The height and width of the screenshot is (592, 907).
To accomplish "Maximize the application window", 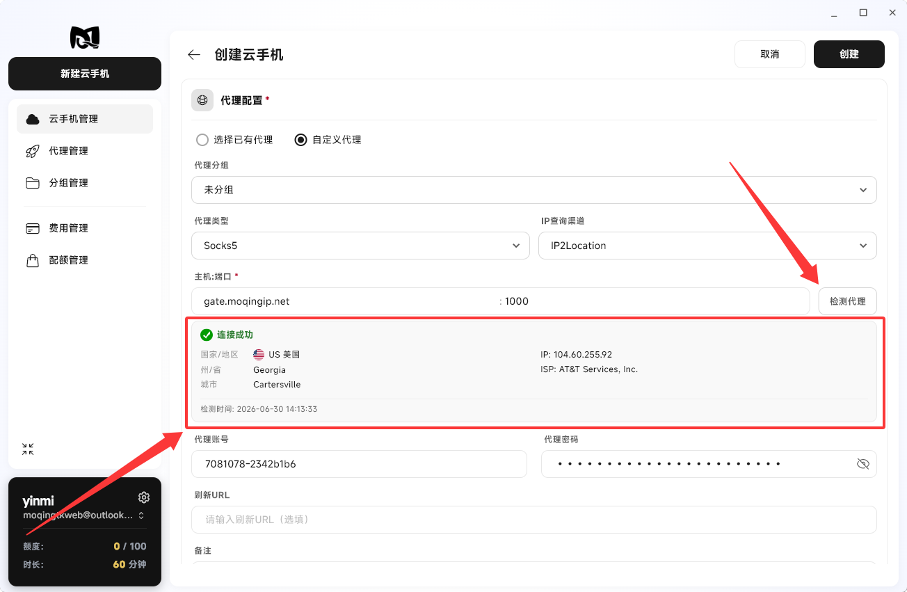I will [x=863, y=13].
